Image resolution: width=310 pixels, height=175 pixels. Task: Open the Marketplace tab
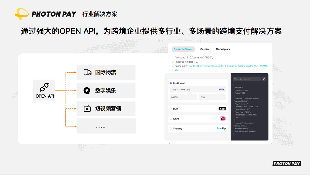point(223,49)
